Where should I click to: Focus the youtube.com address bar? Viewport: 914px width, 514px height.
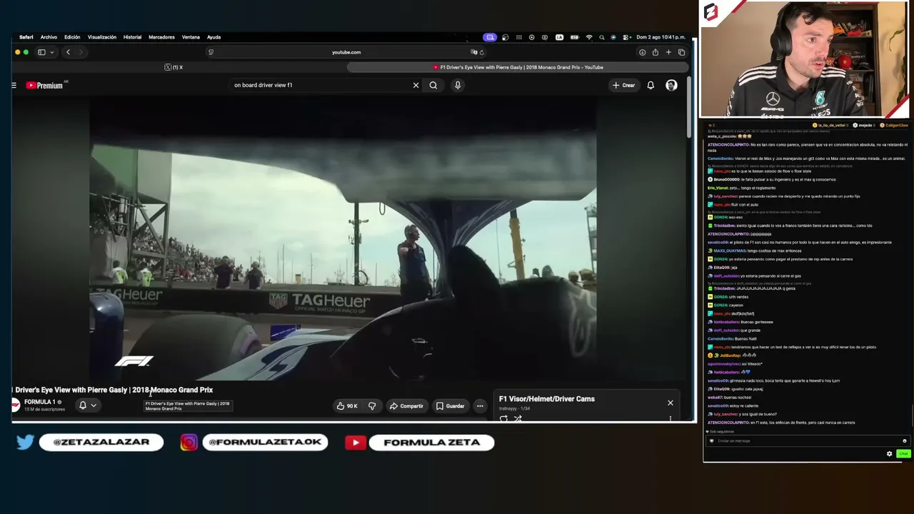[346, 52]
